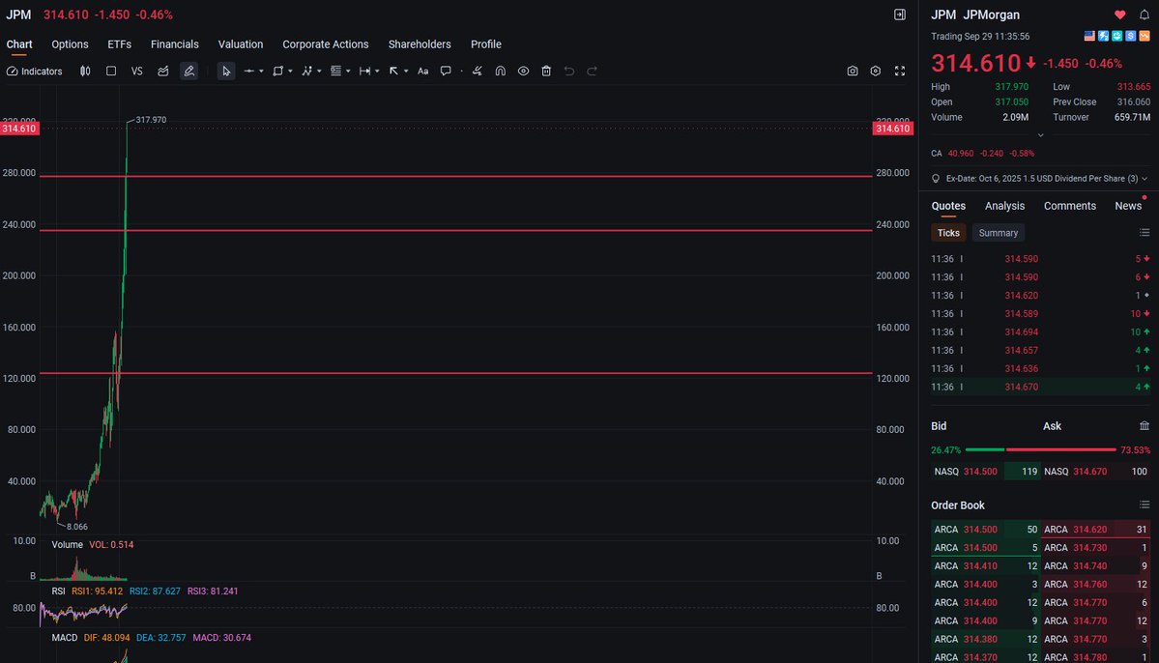Expand the shape tool dropdown
Viewport: 1159px width, 663px height.
pos(290,72)
